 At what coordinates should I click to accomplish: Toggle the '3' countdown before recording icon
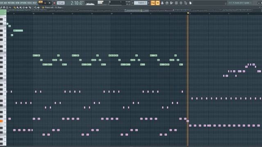(x=172, y=3)
